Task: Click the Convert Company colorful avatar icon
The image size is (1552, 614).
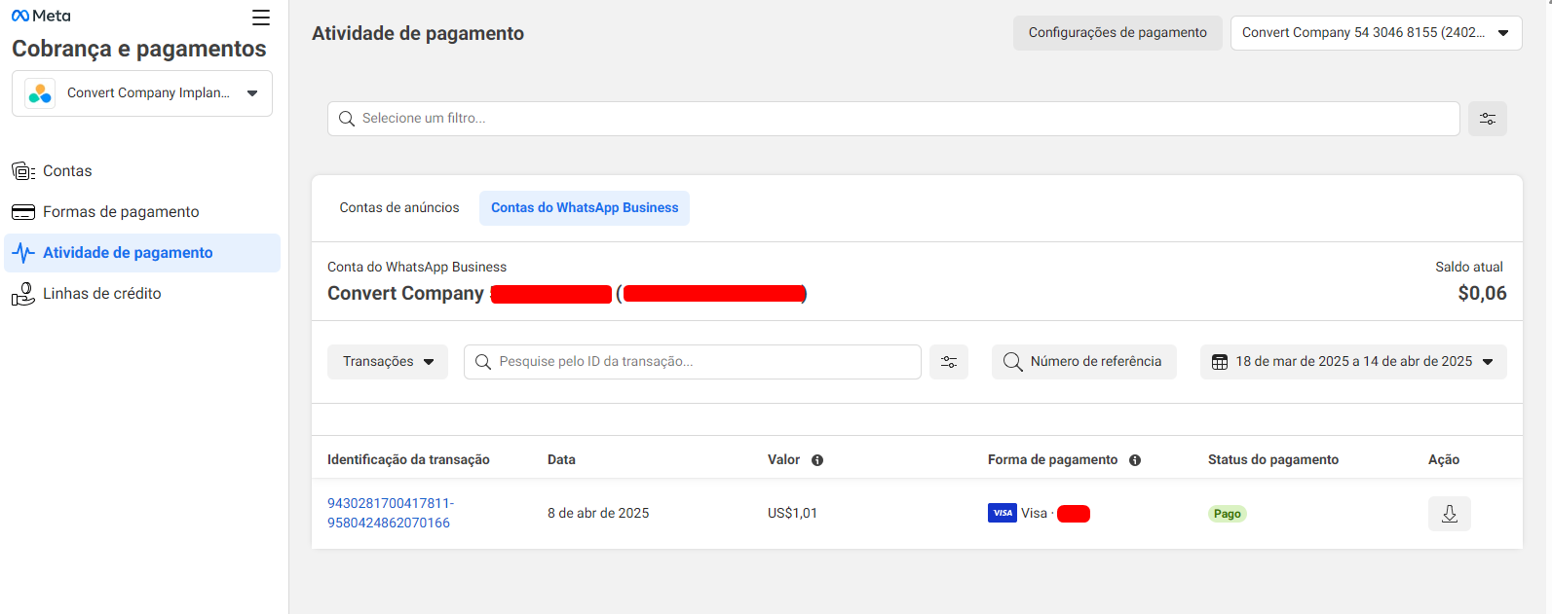Action: coord(40,93)
